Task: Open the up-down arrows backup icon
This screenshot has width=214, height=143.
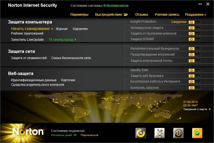Action: click(x=178, y=133)
